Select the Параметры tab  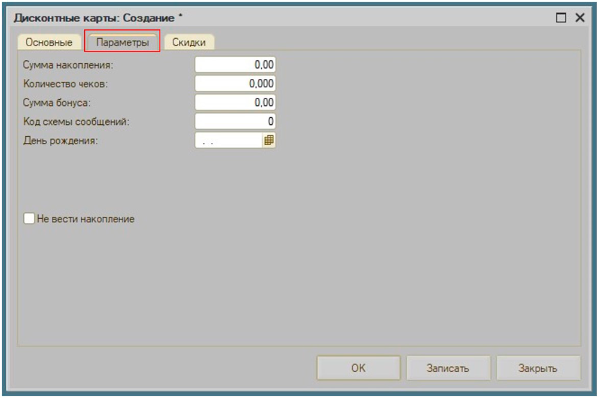click(123, 42)
